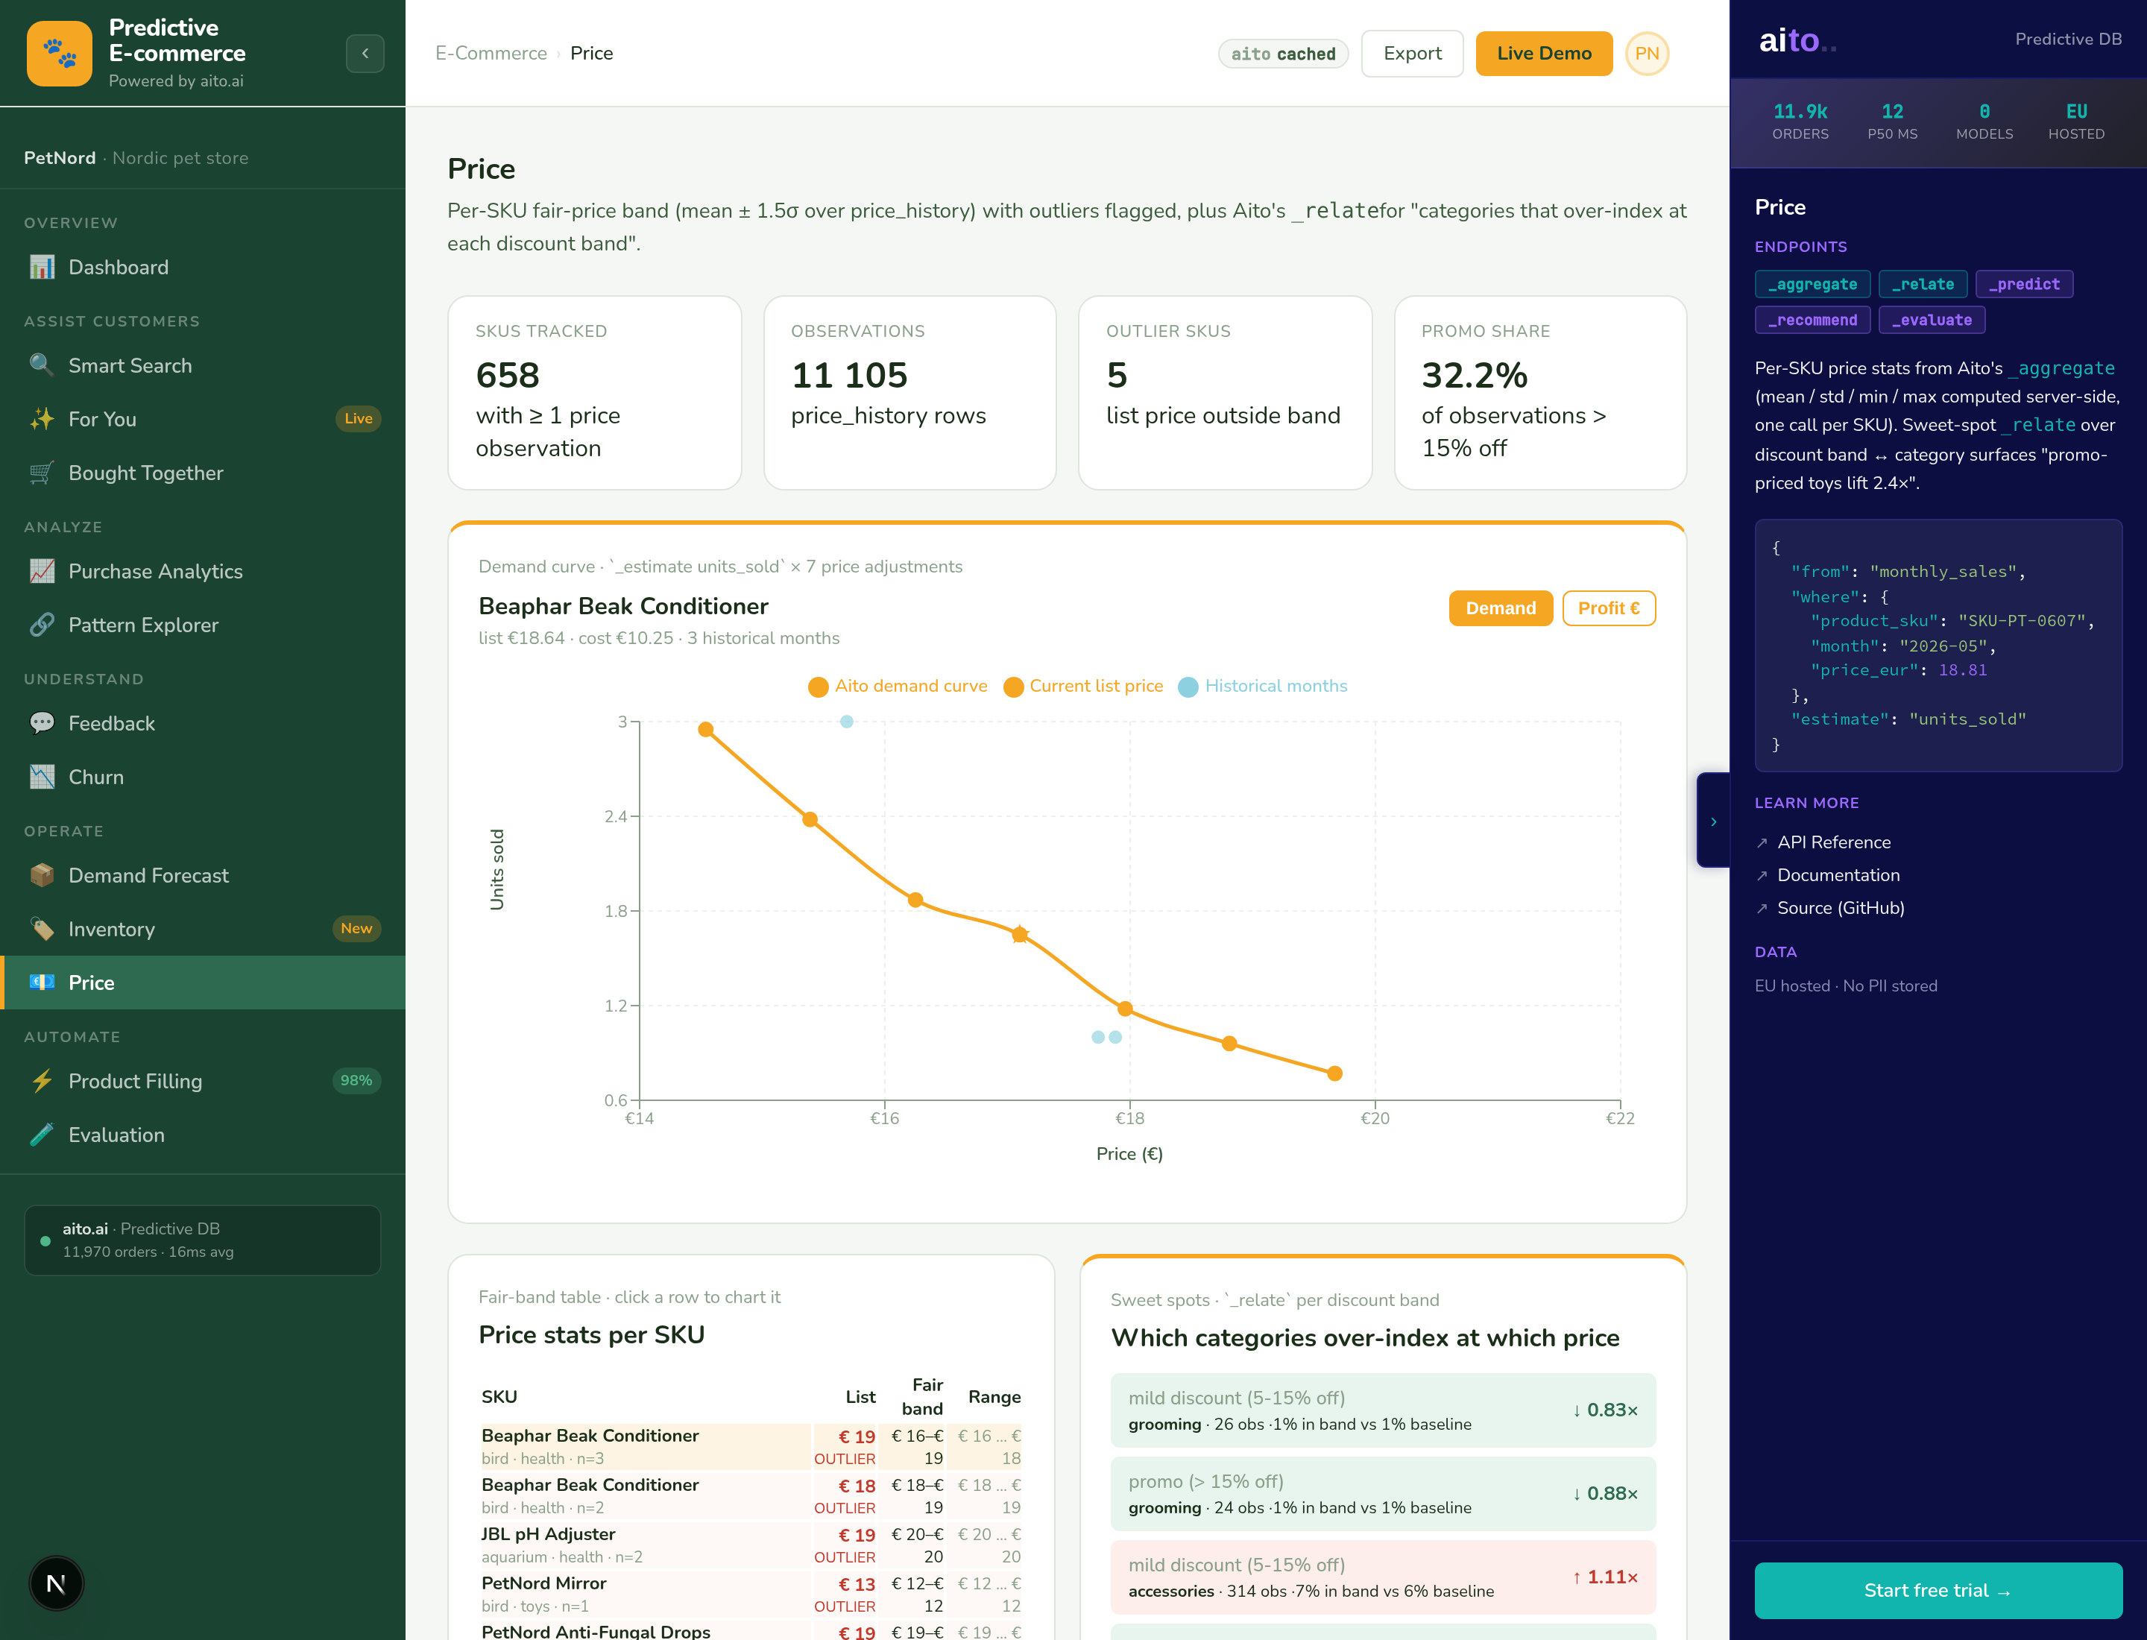Click the historical month dot at 3 units
The image size is (2147, 1640).
coord(846,722)
